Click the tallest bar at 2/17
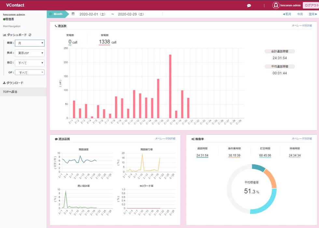 pos(170,86)
